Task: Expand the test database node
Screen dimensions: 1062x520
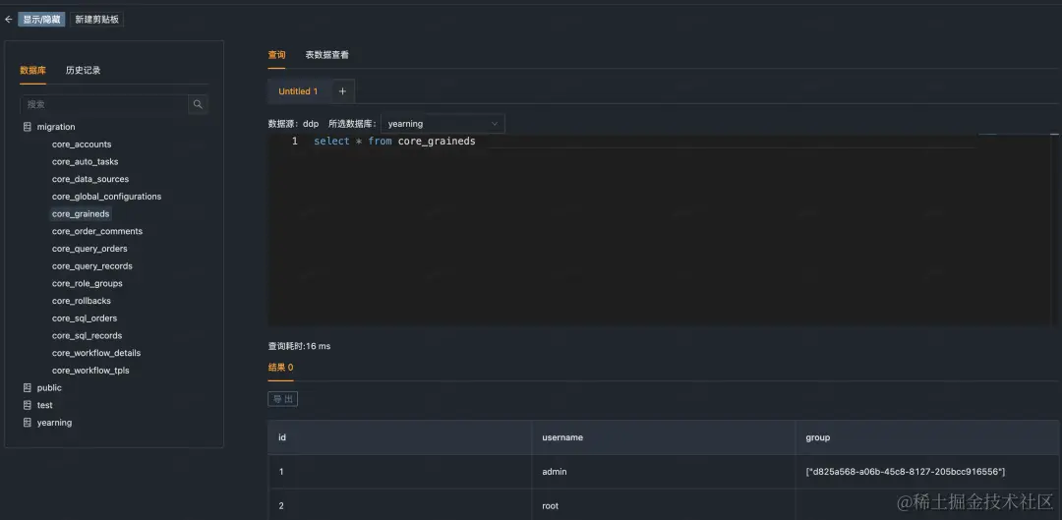Action: pos(44,405)
